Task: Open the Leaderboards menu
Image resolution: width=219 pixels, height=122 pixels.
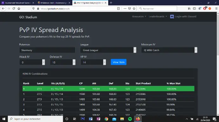Action: [x=158, y=16]
